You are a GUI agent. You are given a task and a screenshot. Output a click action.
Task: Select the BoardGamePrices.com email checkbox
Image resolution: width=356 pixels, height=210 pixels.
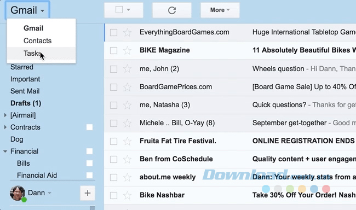pyautogui.click(x=113, y=87)
